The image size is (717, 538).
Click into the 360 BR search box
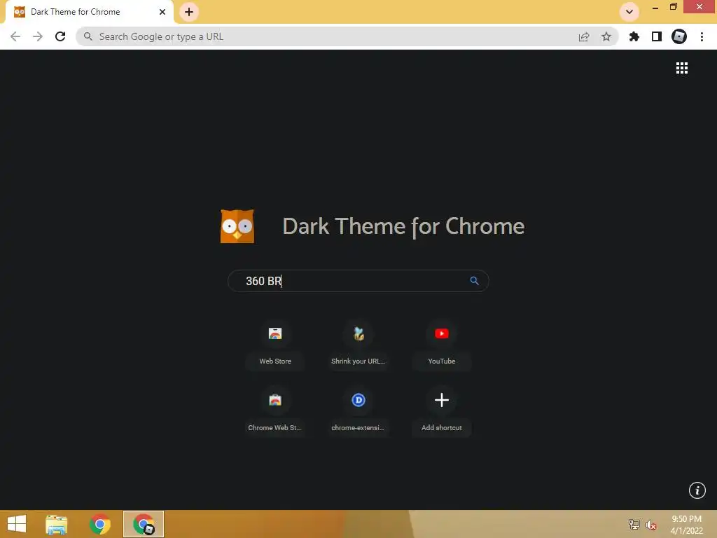point(358,281)
